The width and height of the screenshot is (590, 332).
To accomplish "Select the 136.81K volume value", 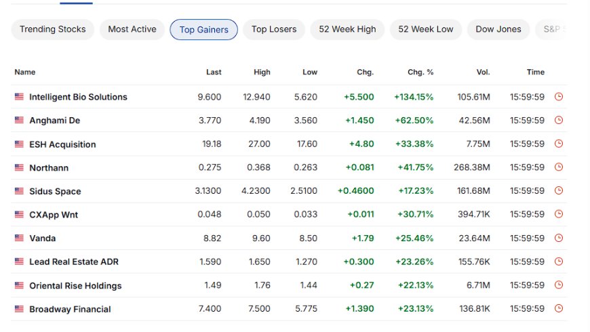I will click(x=475, y=309).
